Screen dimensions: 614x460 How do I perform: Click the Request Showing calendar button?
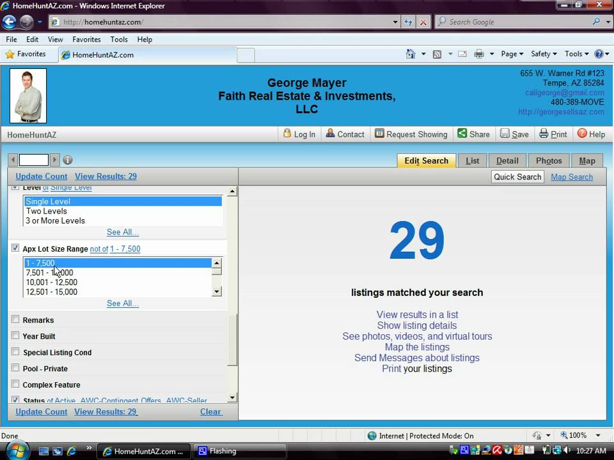(x=411, y=134)
